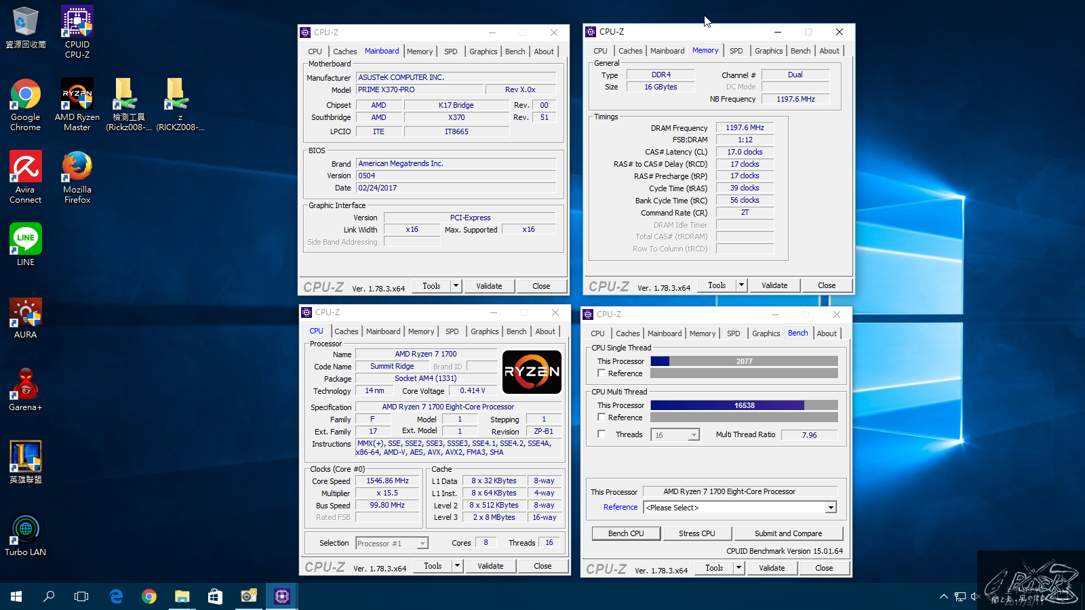Open Task View on the taskbar
Viewport: 1085px width, 610px height.
point(81,596)
